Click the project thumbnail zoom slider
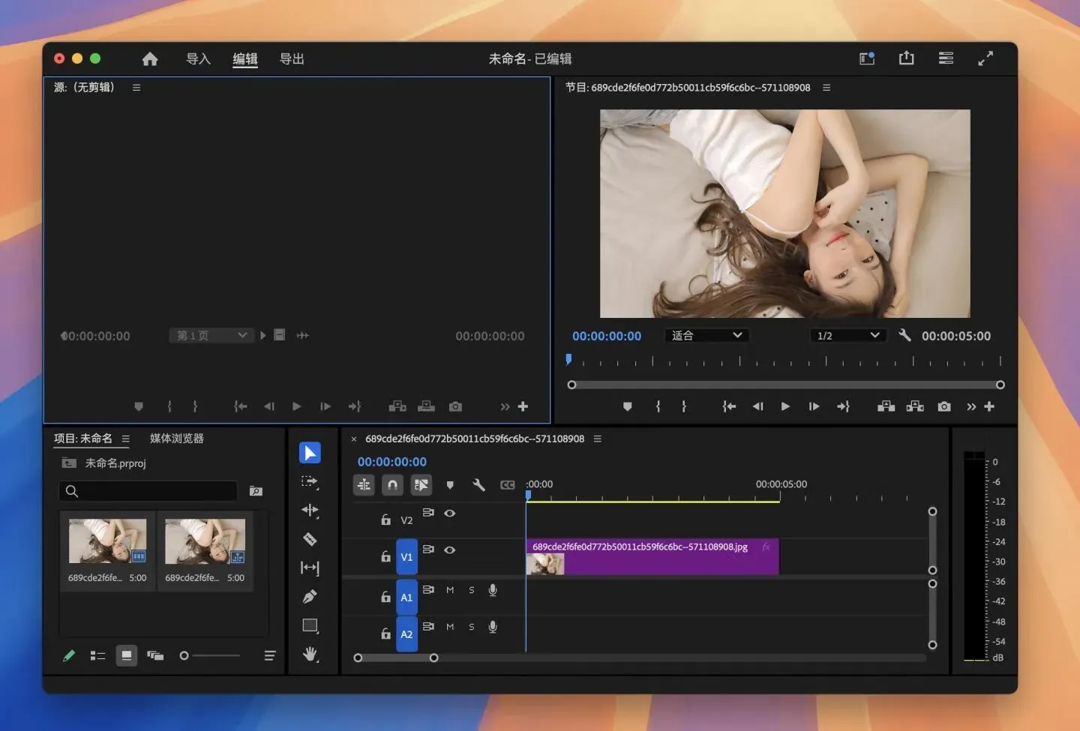 pyautogui.click(x=184, y=655)
